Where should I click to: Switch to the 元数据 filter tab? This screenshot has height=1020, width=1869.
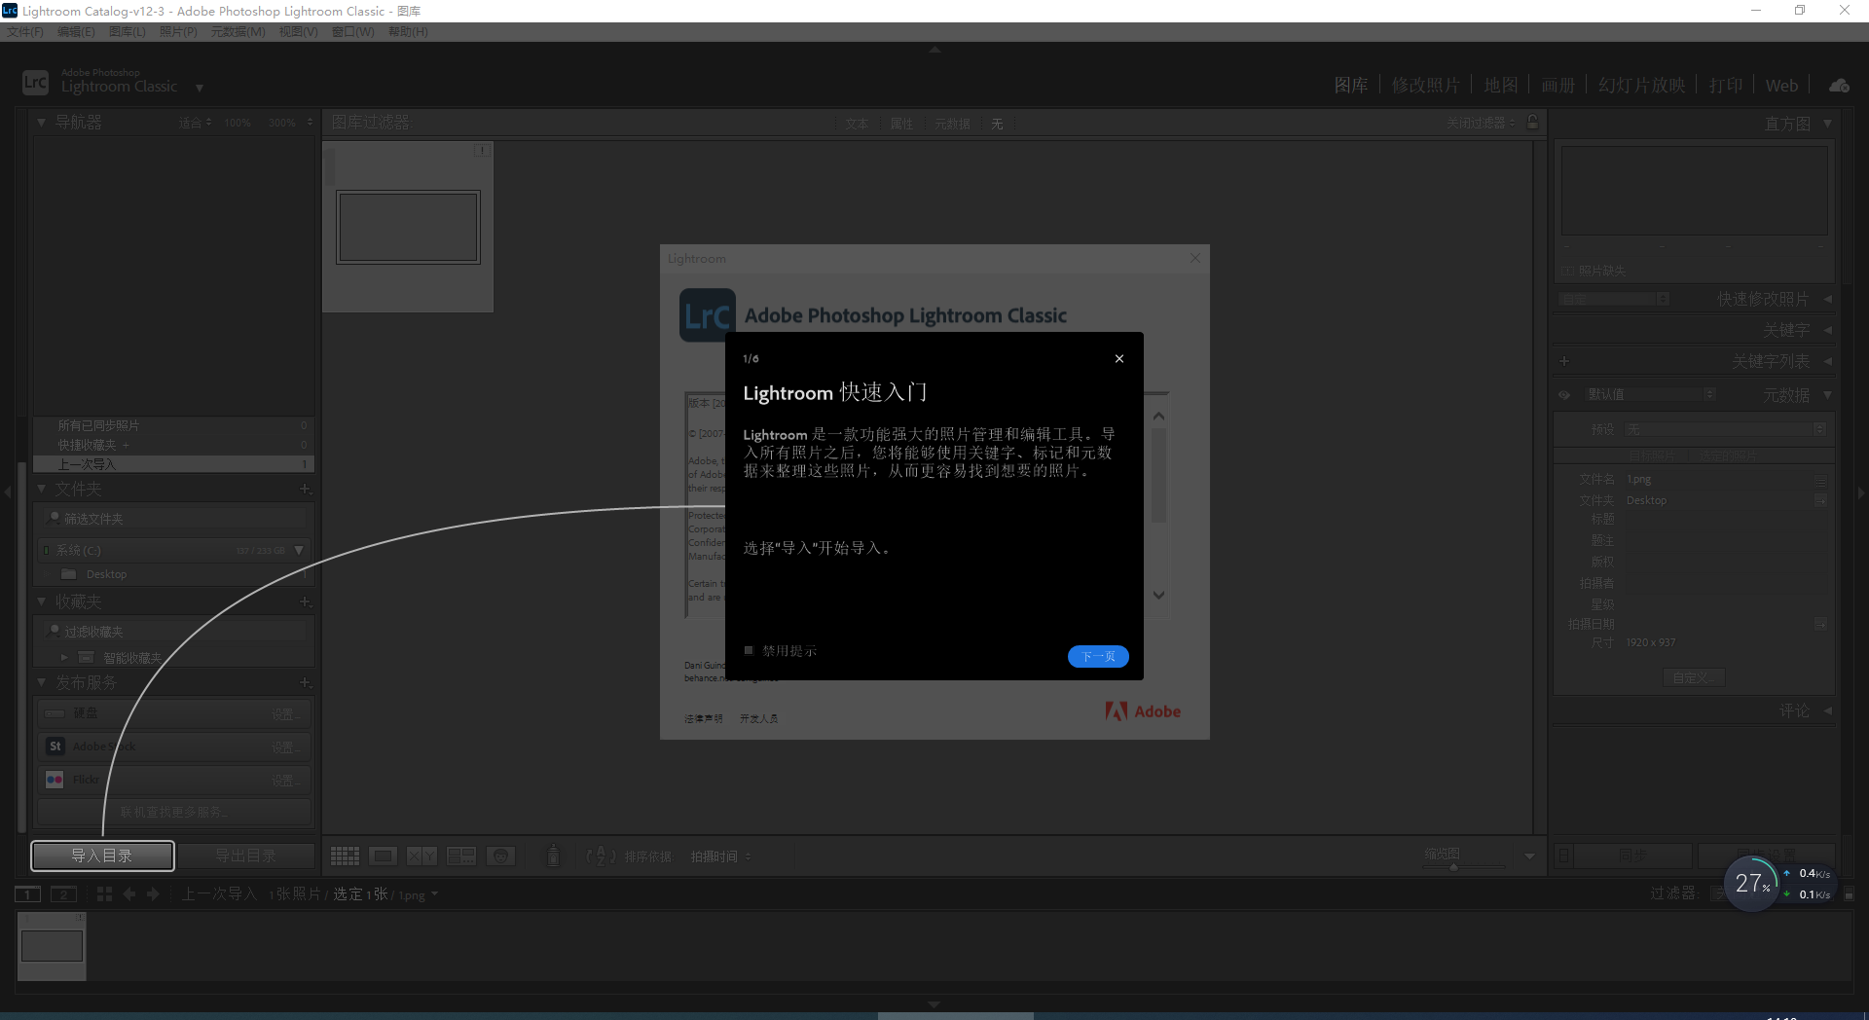coord(952,124)
